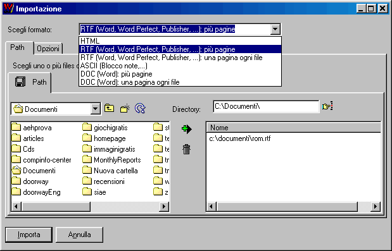
Task: Open the aehprova folder
Action: [x=32, y=128]
